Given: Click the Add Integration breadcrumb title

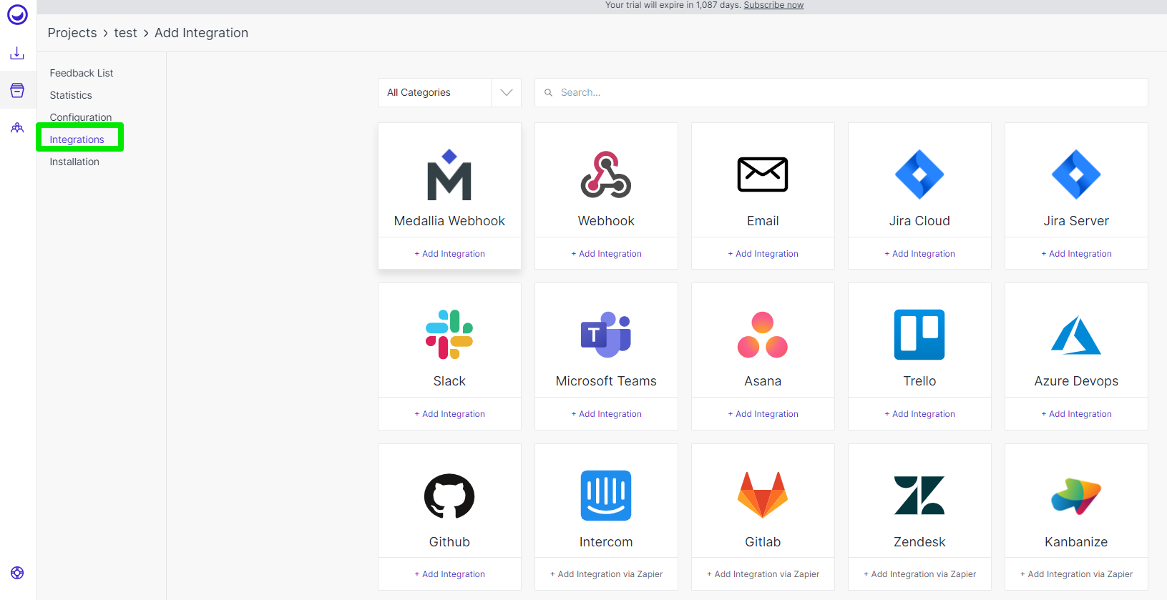Looking at the screenshot, I should tap(201, 33).
